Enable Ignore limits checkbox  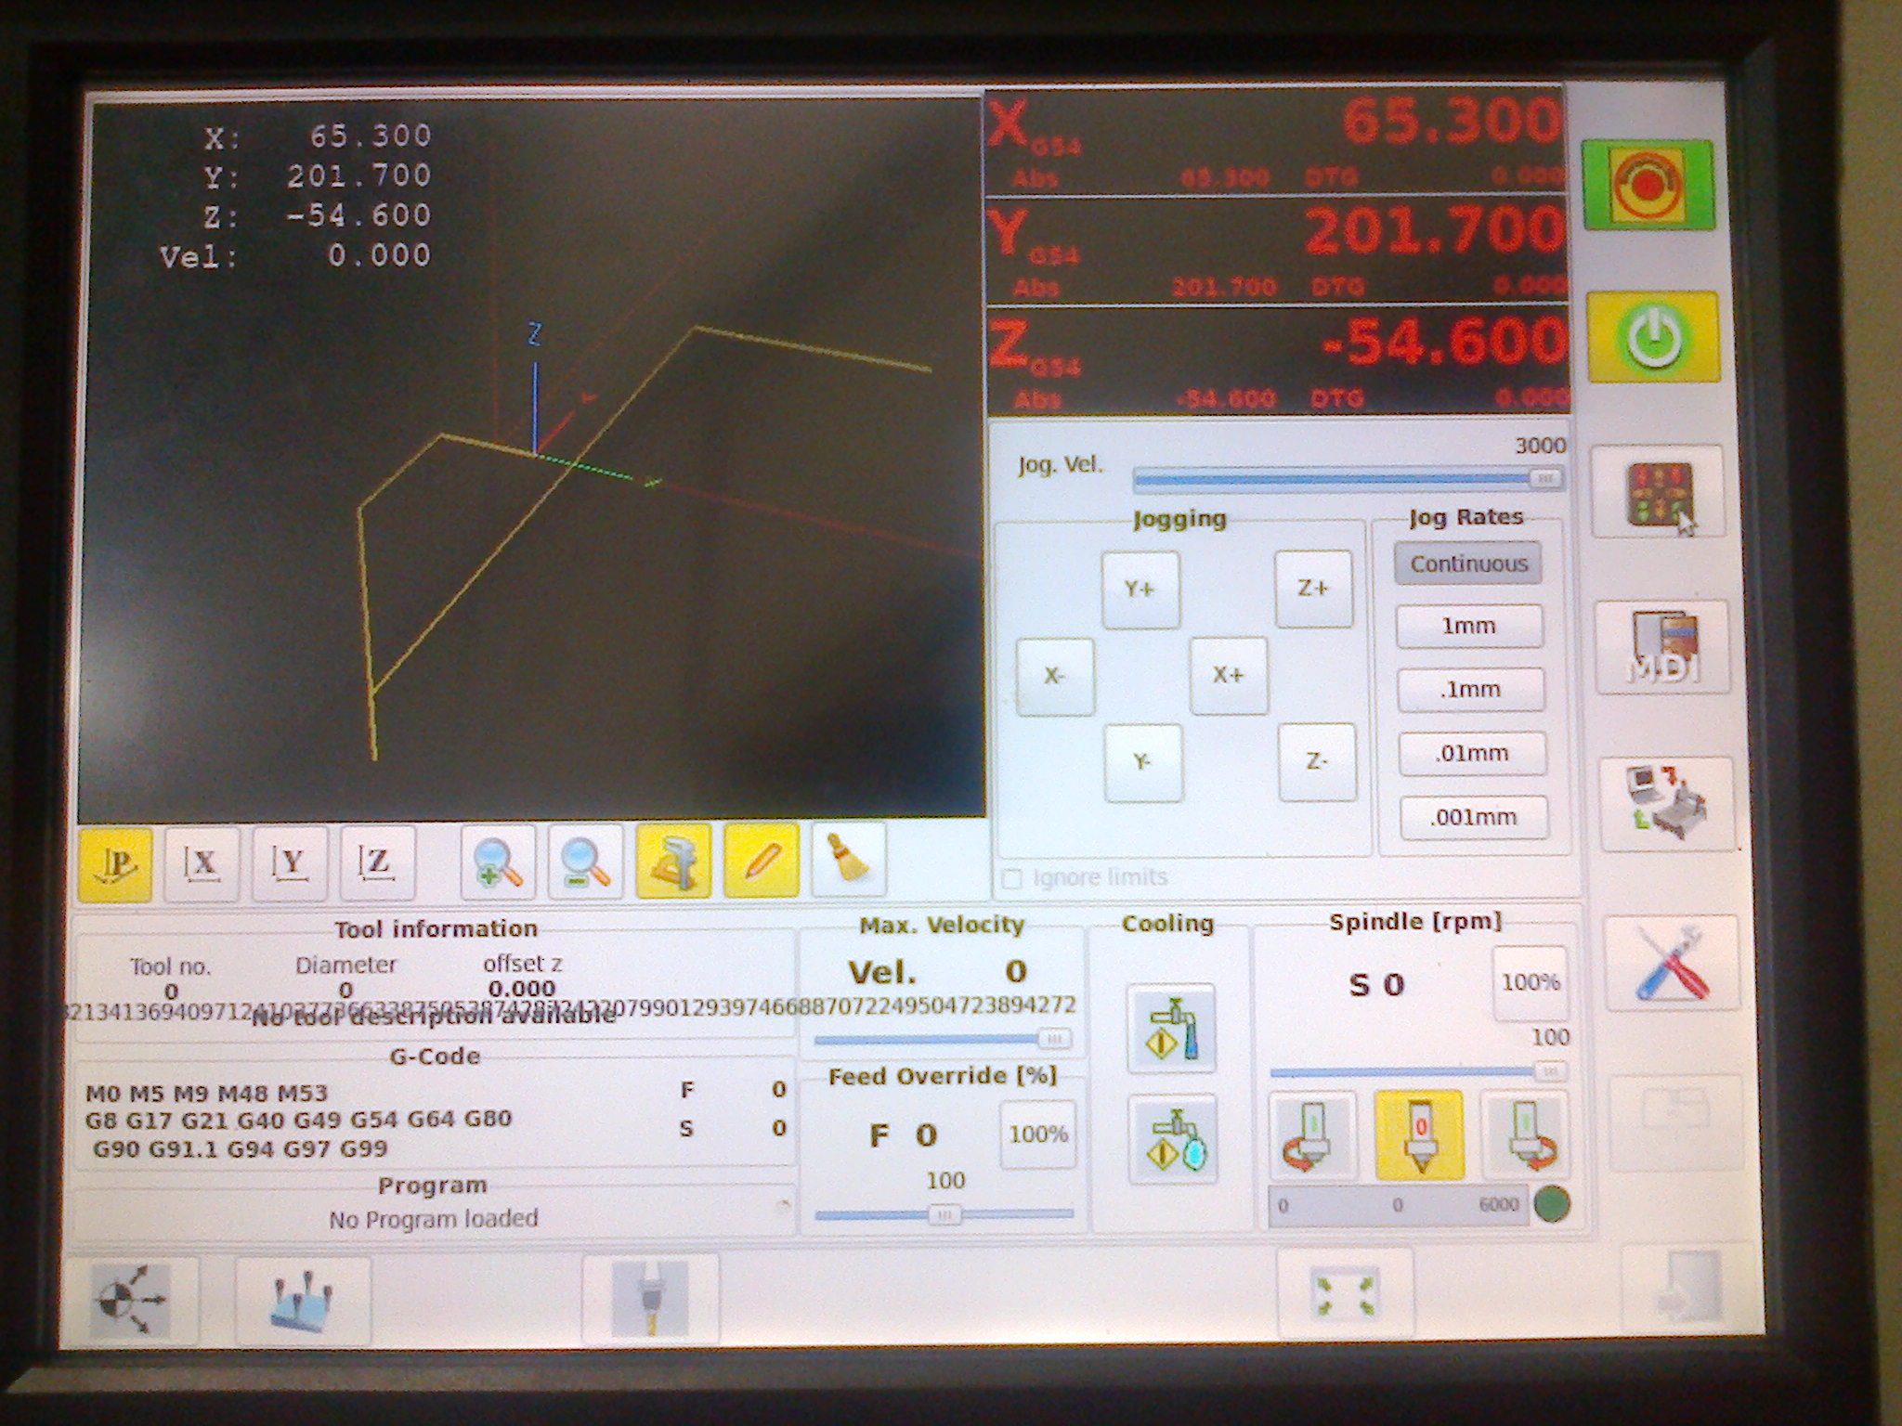click(x=1012, y=878)
